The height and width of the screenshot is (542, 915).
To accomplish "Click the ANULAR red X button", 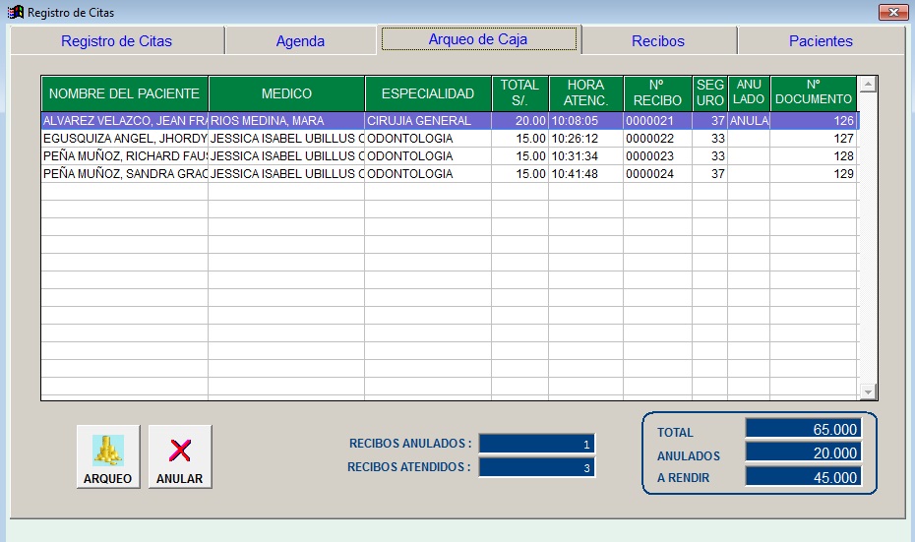I will [180, 456].
